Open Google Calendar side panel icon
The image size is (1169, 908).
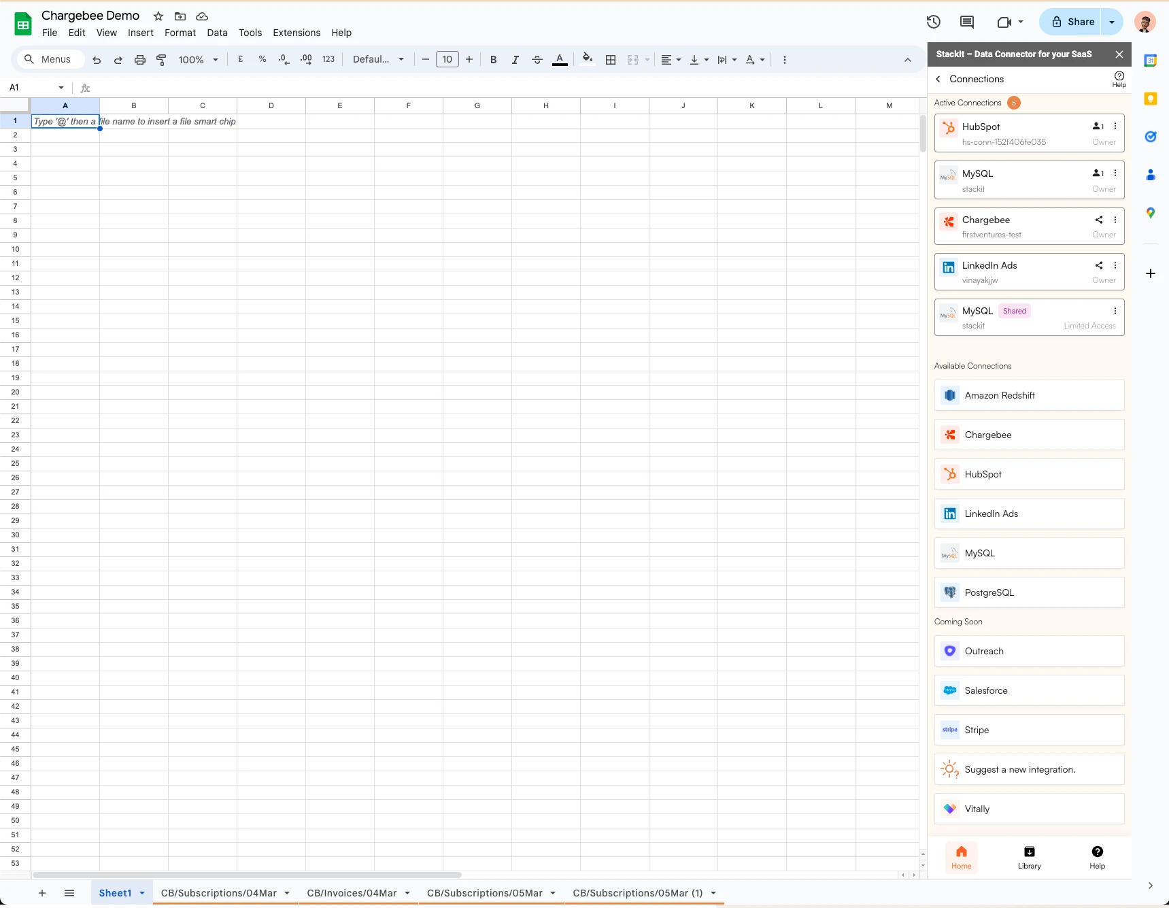[x=1151, y=61]
